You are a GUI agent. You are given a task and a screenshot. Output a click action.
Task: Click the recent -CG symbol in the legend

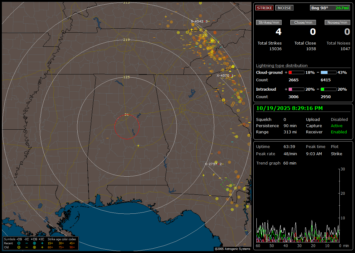point(19,243)
